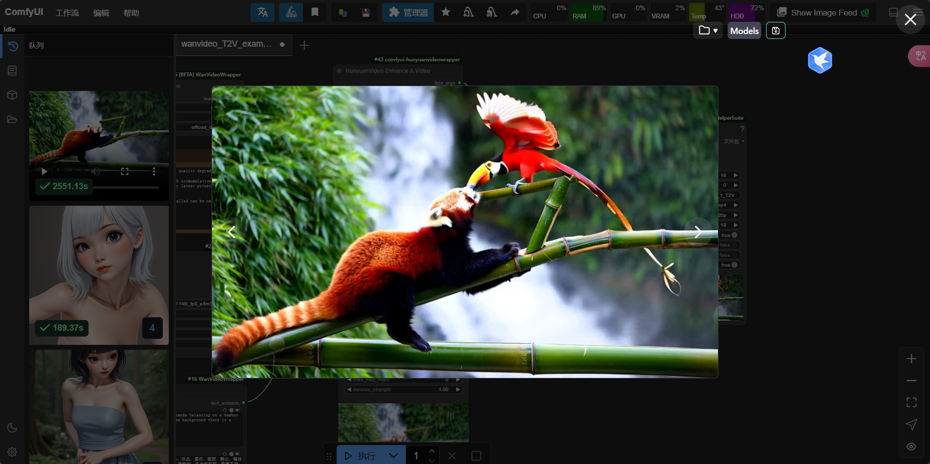Toggle the first true switch in right node
930x464 pixels.
[x=734, y=235]
